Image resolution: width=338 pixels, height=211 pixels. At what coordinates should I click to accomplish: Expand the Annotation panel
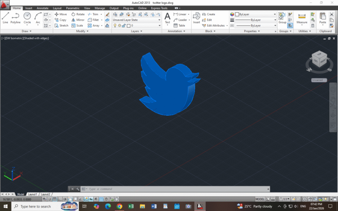(x=177, y=31)
